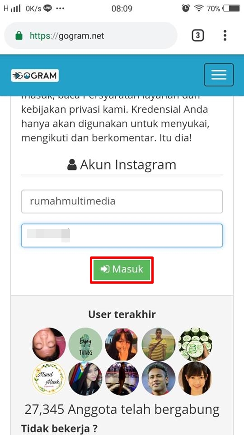Tap the battery indicator icon
This screenshot has height=435, width=244.
click(231, 9)
